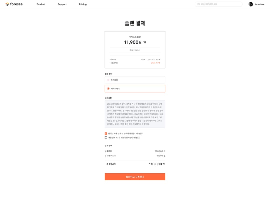Viewport: 270px width, 208px height.
Task: Click the 110,000 원 total amount
Action: pos(157,164)
